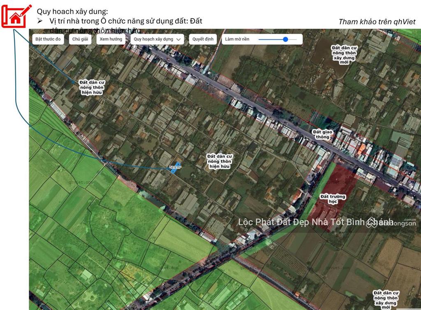The width and height of the screenshot is (421, 310).
Task: Expand the Quy hoạch xây dựng dropdown
Action: pos(157,39)
